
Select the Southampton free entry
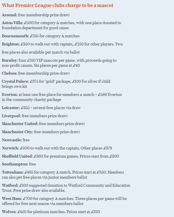point(19,164)
